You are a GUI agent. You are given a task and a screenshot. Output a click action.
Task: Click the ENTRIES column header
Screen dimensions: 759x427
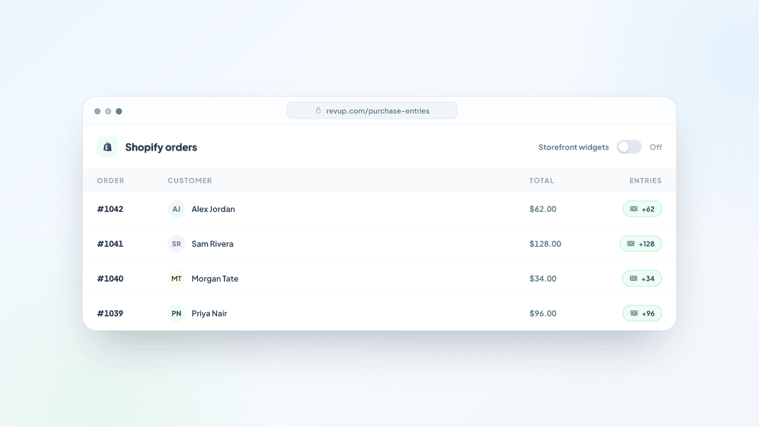[645, 180]
